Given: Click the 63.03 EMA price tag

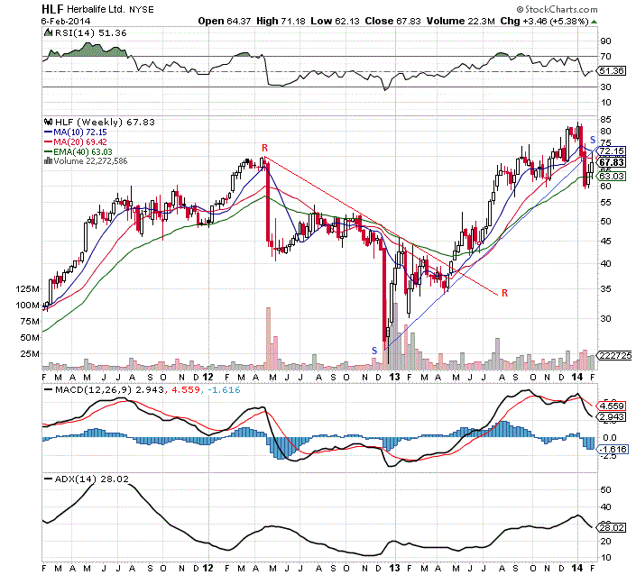Looking at the screenshot, I should (611, 177).
